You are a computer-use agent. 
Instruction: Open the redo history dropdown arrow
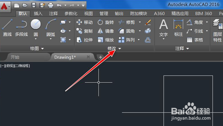(x=78, y=6)
